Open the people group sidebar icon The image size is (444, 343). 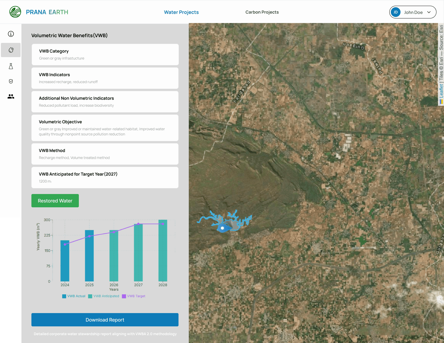(x=11, y=96)
